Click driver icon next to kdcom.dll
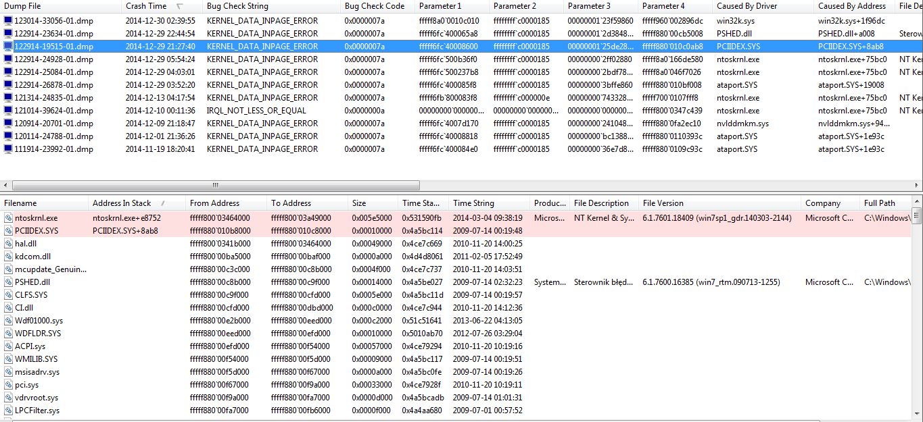This screenshot has width=923, height=422. 8,257
